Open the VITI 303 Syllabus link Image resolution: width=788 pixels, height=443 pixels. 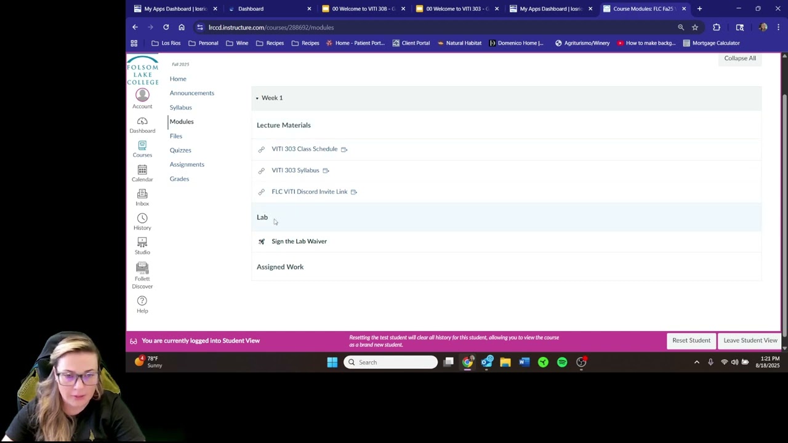[x=295, y=170]
